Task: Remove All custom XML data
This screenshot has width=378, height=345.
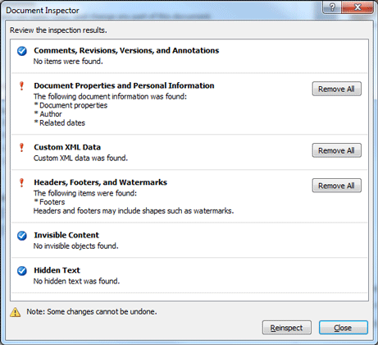Action: pyautogui.click(x=337, y=150)
